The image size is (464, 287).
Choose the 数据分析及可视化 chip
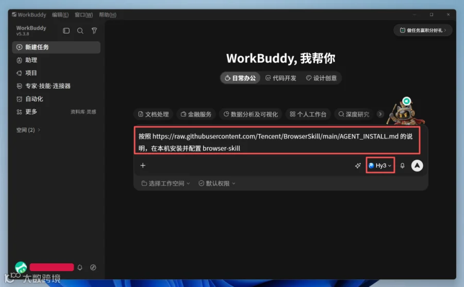point(251,114)
